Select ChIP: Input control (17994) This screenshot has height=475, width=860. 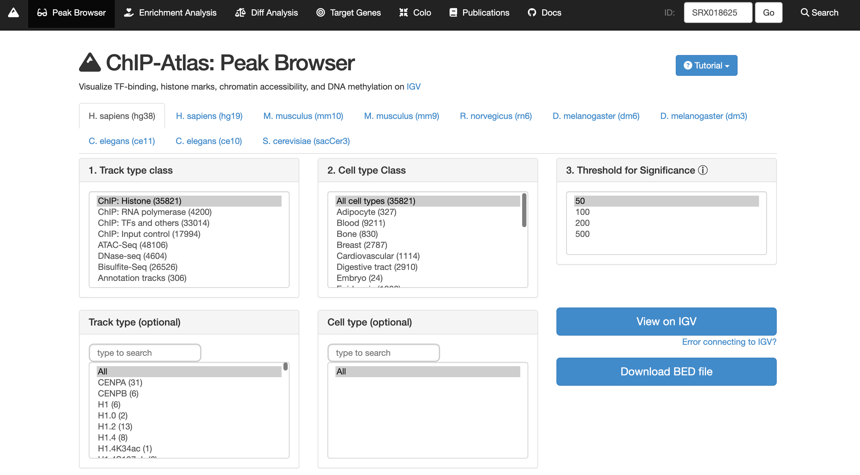pos(189,234)
